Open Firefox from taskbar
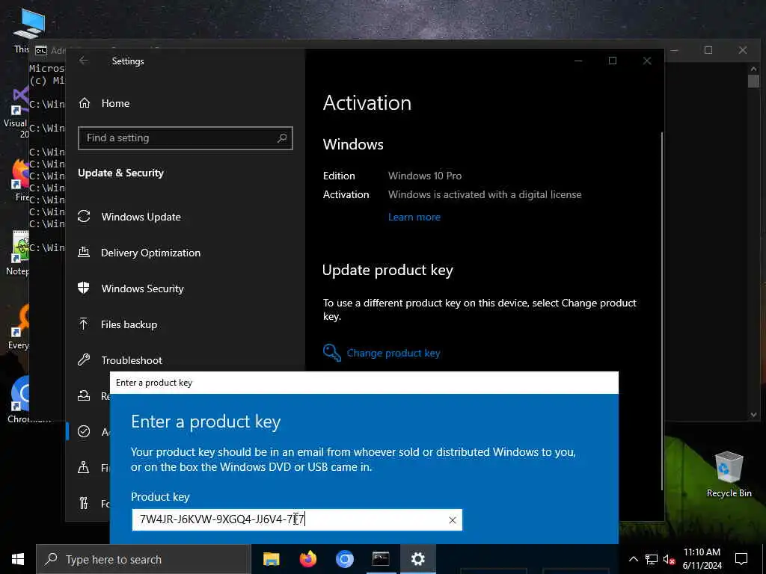Viewport: 766px width, 574px height. pyautogui.click(x=307, y=559)
